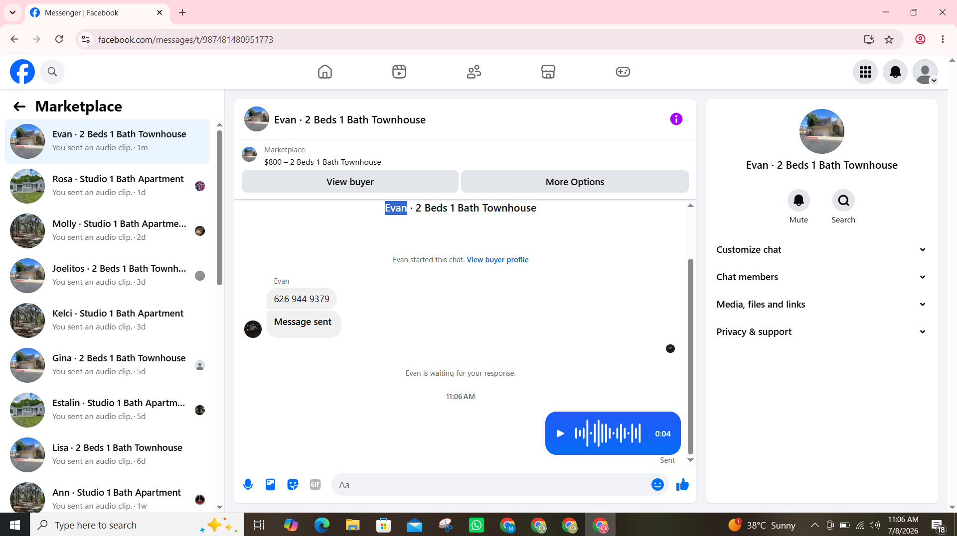This screenshot has height=536, width=957.
Task: Record a voice clip with microphone icon
Action: pos(248,485)
